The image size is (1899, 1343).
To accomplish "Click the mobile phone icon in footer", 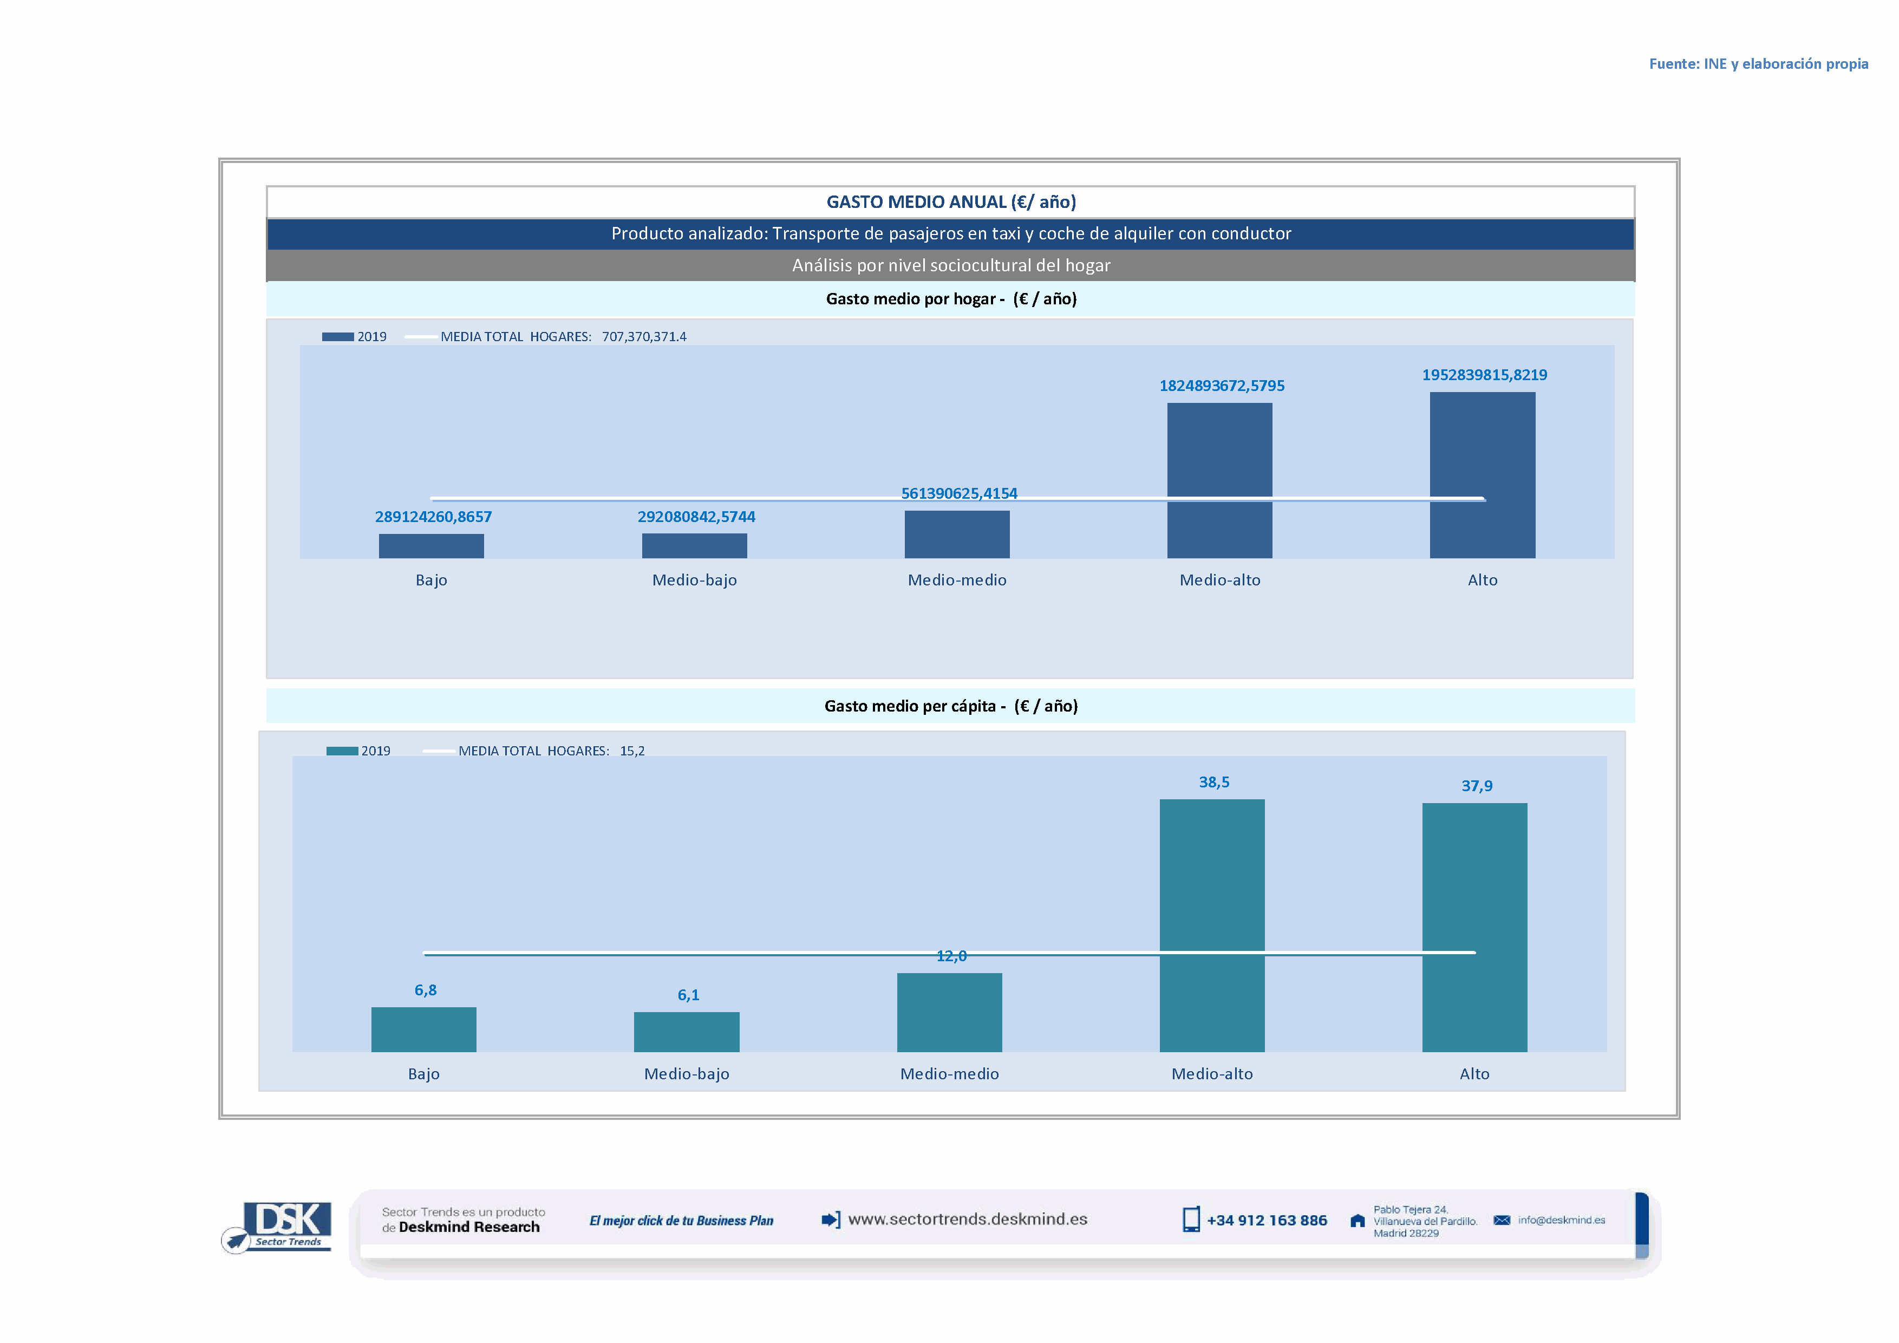I will tap(1190, 1220).
